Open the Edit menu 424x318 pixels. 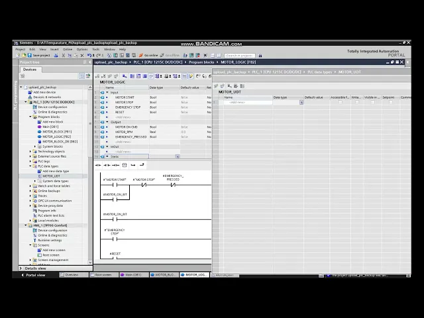(32, 50)
